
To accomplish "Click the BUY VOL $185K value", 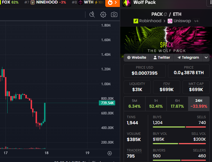I will click(158, 139).
